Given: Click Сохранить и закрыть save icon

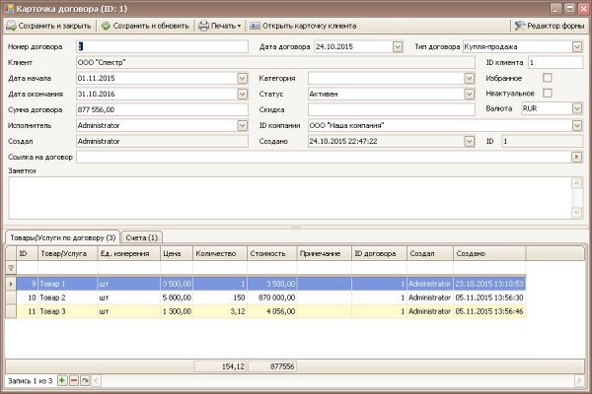Looking at the screenshot, I should [x=11, y=26].
